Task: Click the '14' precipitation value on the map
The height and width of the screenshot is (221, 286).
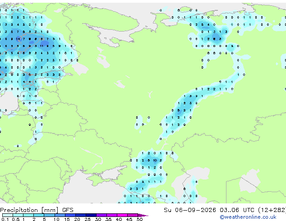Action: (x=18, y=39)
